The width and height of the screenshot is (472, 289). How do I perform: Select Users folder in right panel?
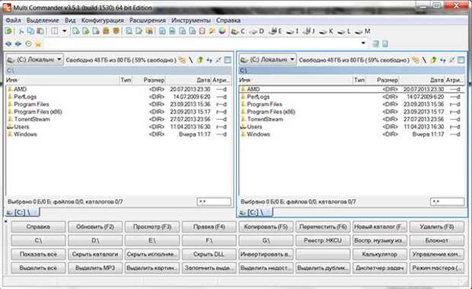[x=352, y=127]
